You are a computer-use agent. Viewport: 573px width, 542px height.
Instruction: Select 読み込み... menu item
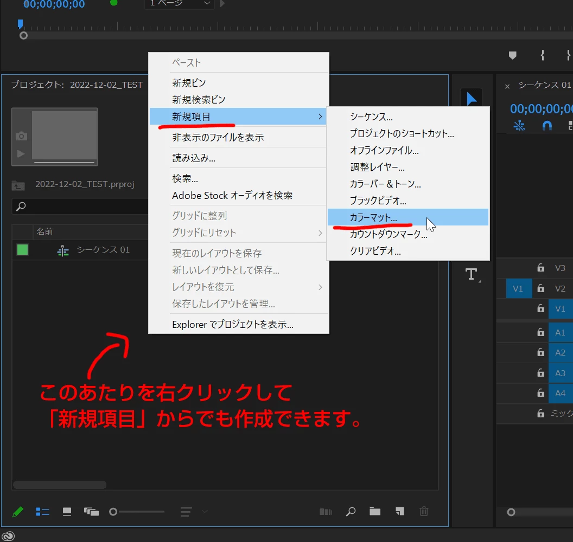point(239,158)
